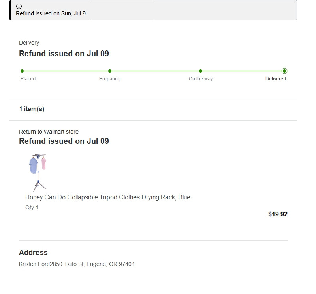316x294 pixels.
Task: Click the Address heading
Action: pos(33,253)
